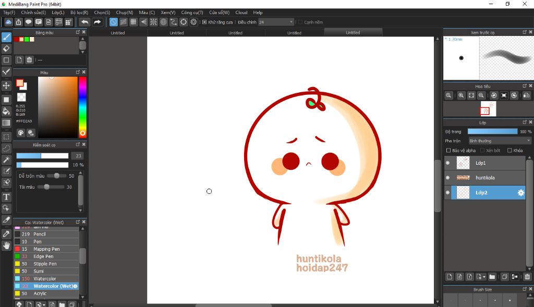Toggle visibility of huntikola layer
Image resolution: width=534 pixels, height=307 pixels.
(447, 178)
